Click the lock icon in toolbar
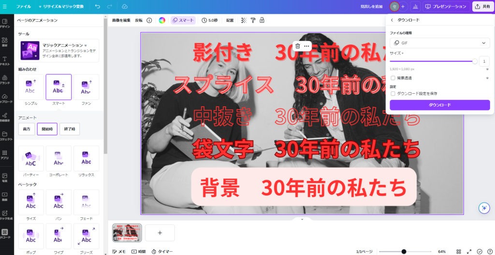This screenshot has width=495, height=255. pos(262,20)
